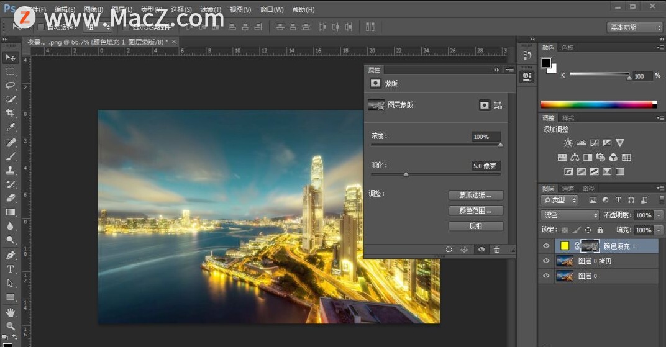Select the Pen tool
The width and height of the screenshot is (666, 347).
(x=10, y=255)
